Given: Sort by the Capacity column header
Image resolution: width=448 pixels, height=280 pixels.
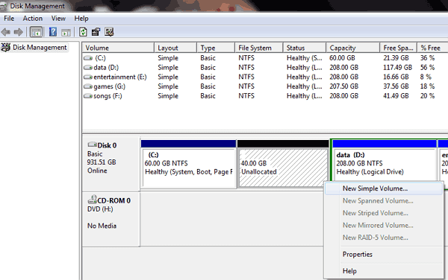Looking at the screenshot, I should (353, 48).
